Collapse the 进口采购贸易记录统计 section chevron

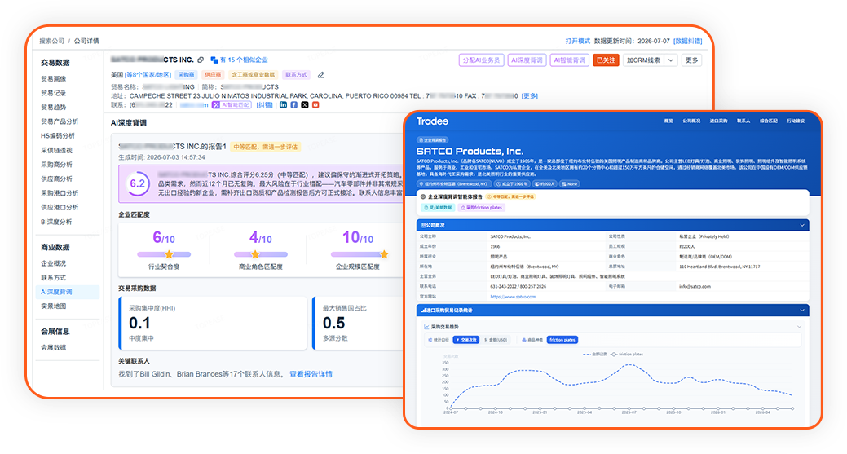coord(802,311)
